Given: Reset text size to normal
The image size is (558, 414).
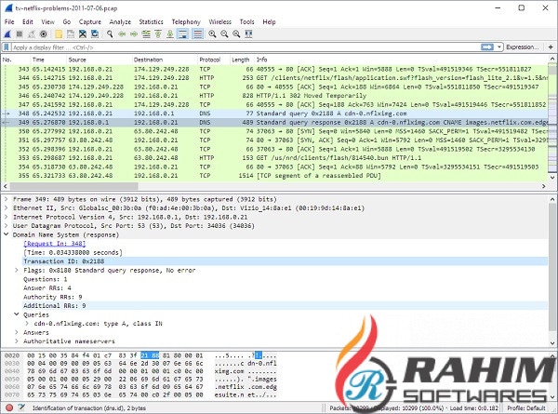Looking at the screenshot, I should click(x=236, y=34).
